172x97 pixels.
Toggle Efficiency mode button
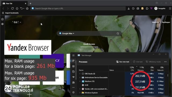pyautogui.click(x=153, y=62)
